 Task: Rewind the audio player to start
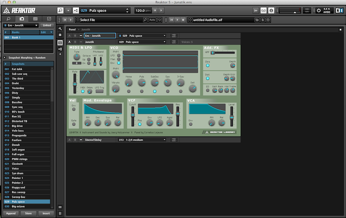[x=65, y=20]
